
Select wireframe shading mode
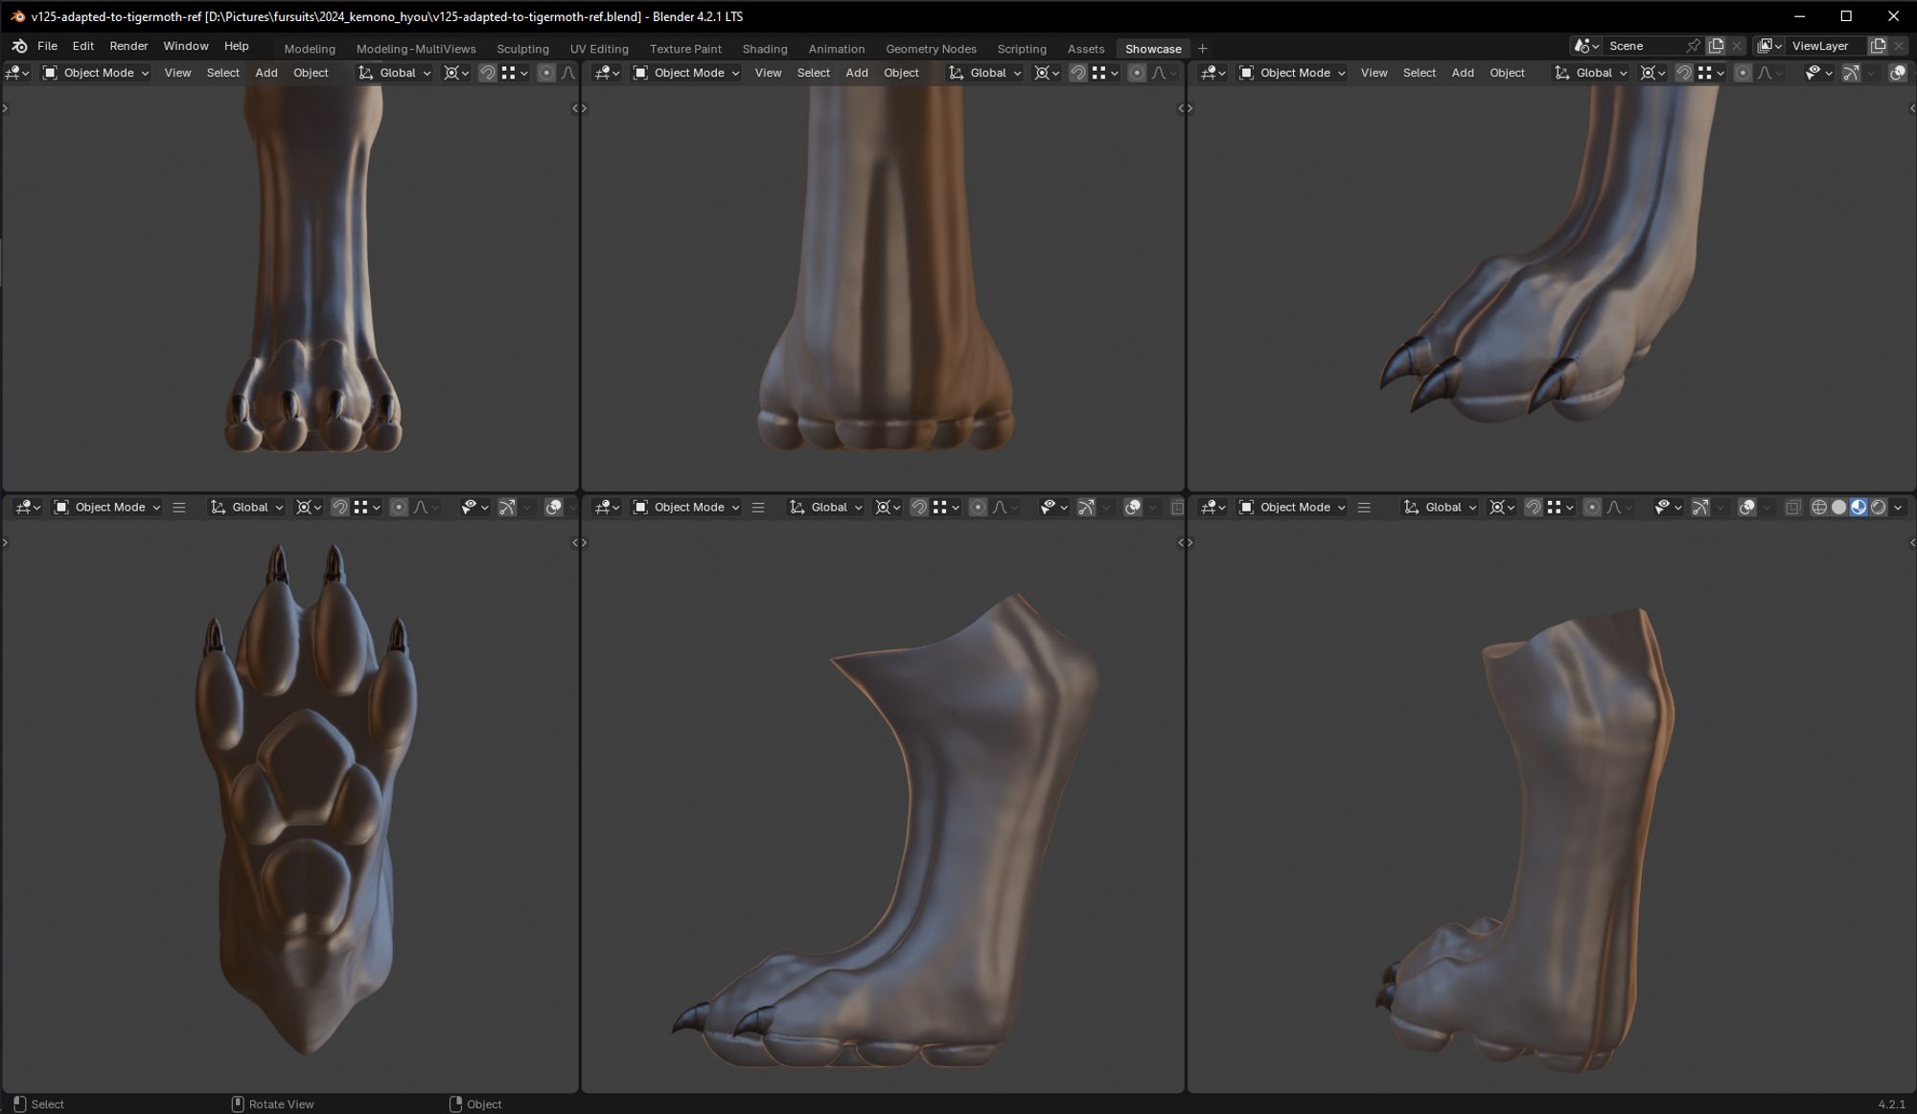[x=1818, y=508]
